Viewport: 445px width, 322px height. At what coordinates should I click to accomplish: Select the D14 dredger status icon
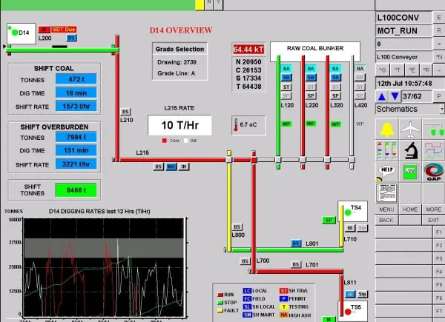(x=20, y=33)
